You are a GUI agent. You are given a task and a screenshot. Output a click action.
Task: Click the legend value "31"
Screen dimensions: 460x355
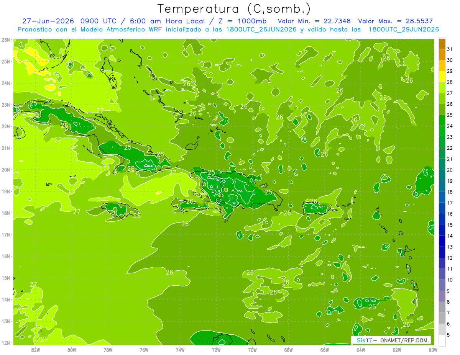point(450,49)
